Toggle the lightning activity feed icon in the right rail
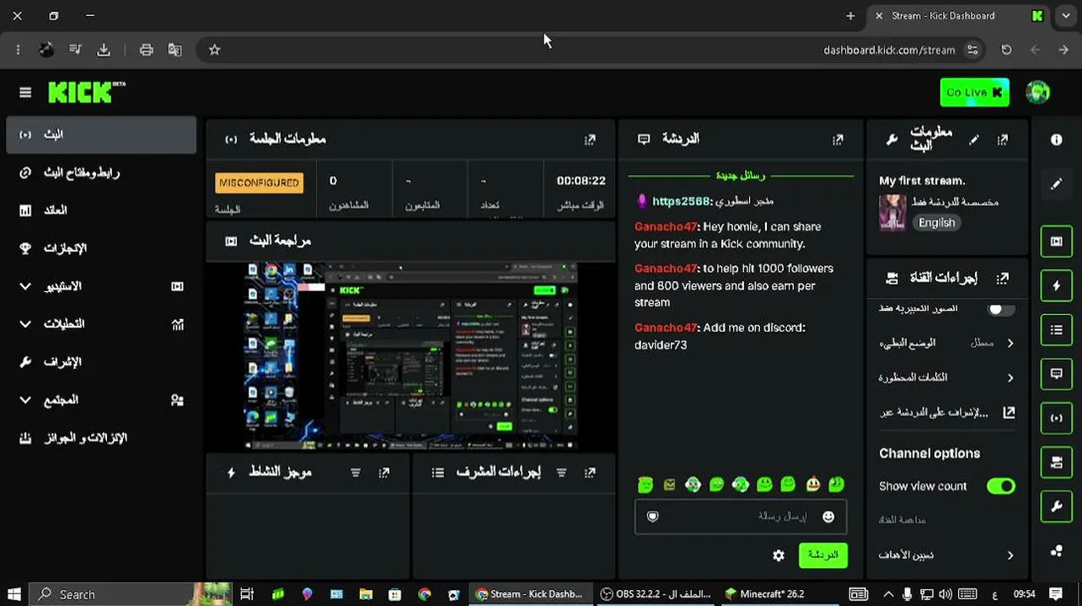1082x606 pixels. pos(1057,285)
